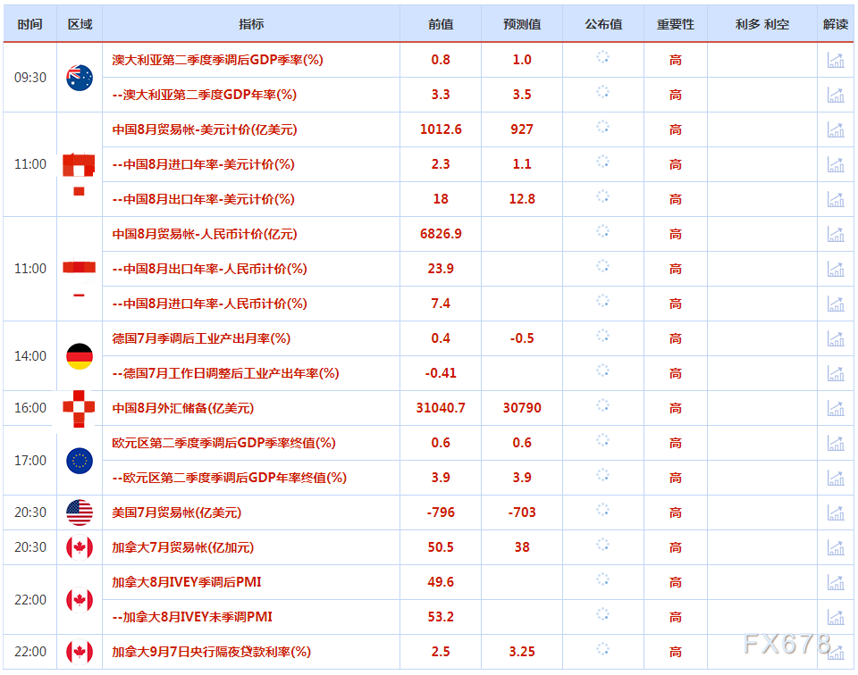Click Canada flag beside 加拿大7月贸易帐
Image resolution: width=858 pixels, height=675 pixels.
click(80, 547)
